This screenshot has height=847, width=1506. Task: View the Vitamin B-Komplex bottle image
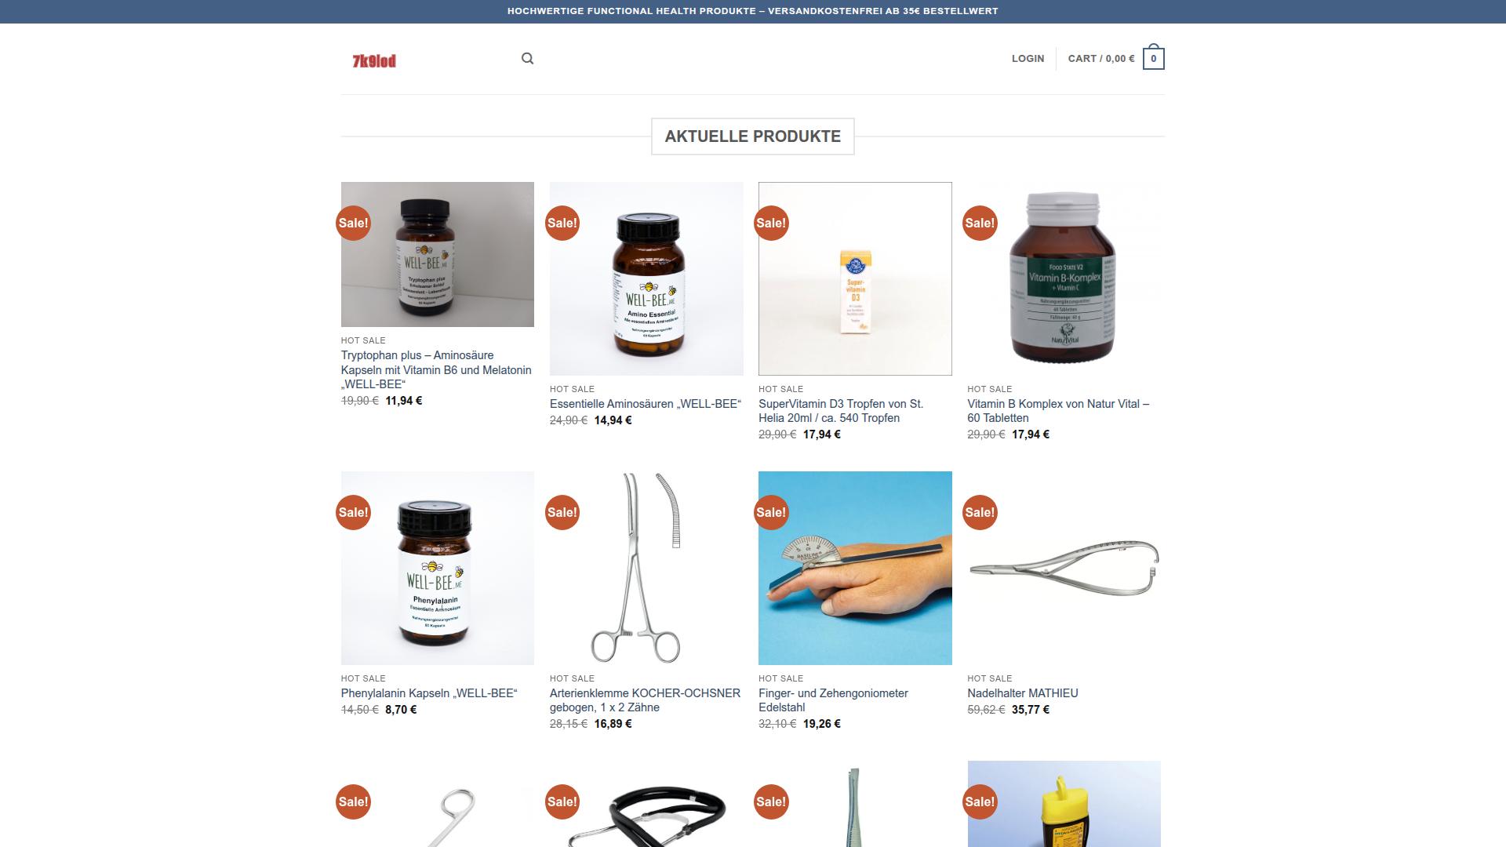1064,278
